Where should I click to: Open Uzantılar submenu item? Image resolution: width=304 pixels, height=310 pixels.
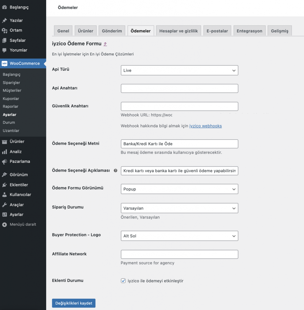11,131
